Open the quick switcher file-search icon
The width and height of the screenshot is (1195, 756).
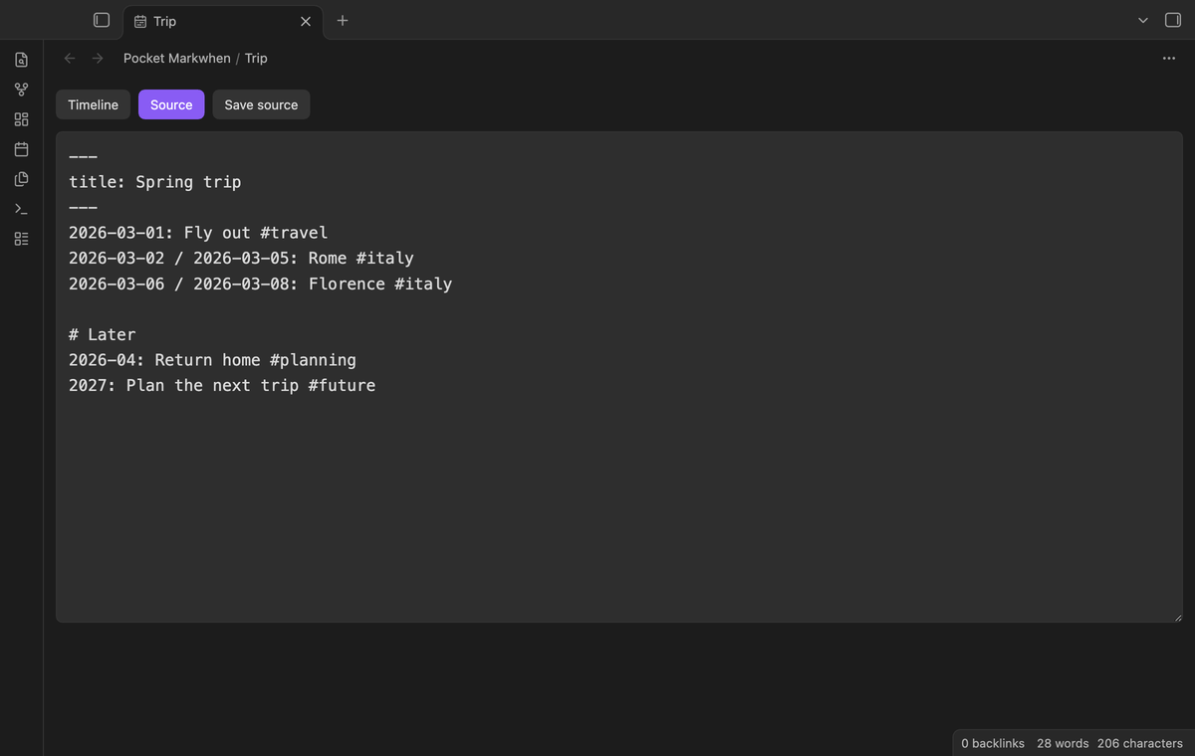(x=21, y=60)
